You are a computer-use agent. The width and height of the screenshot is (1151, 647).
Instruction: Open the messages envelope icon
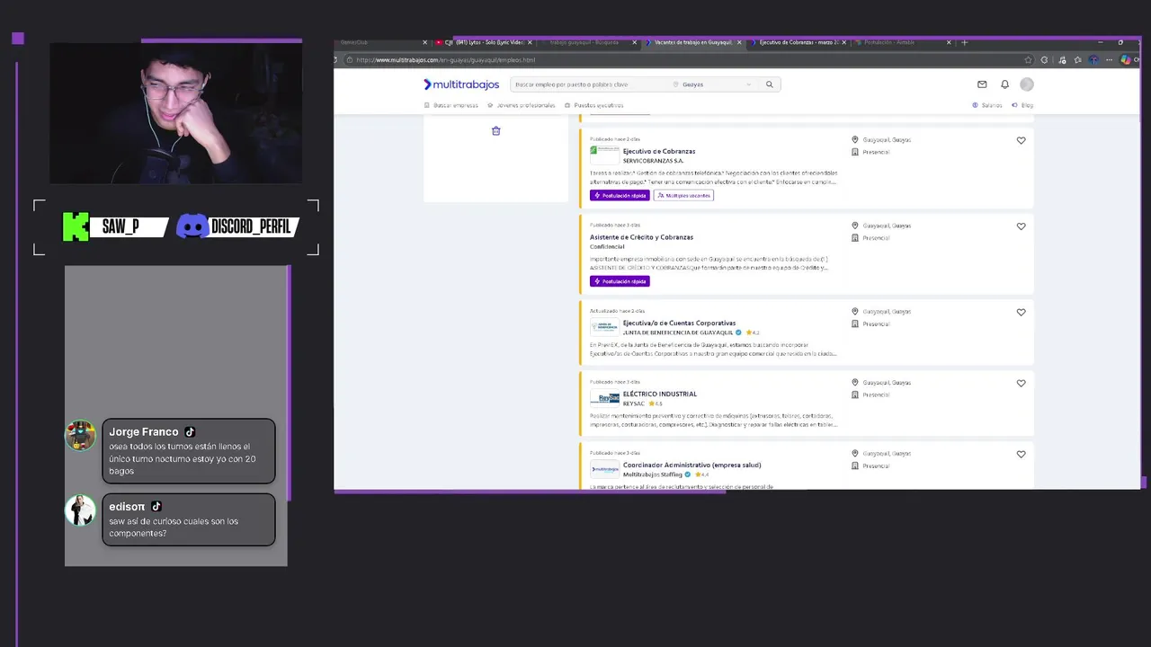(982, 84)
